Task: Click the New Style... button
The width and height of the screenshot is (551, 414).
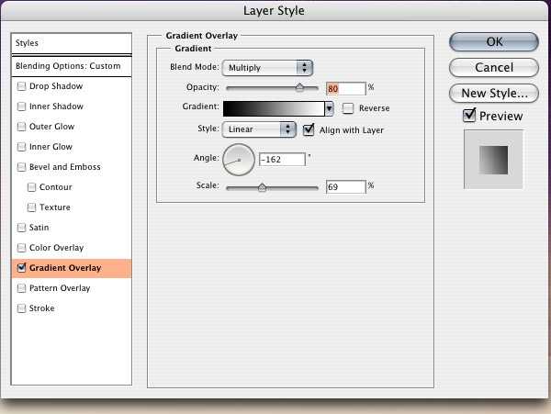Action: [x=493, y=93]
